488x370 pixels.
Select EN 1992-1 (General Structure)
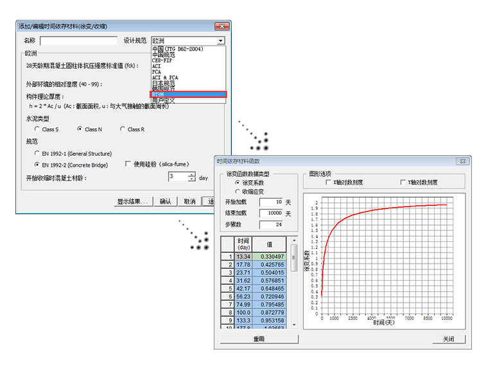point(37,153)
